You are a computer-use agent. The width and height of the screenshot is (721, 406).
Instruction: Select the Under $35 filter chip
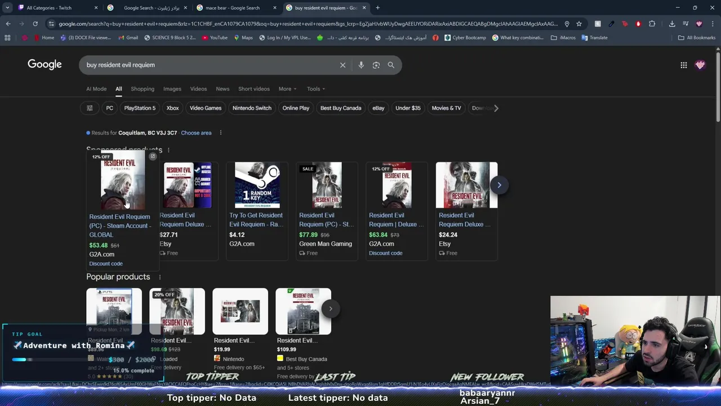408,108
